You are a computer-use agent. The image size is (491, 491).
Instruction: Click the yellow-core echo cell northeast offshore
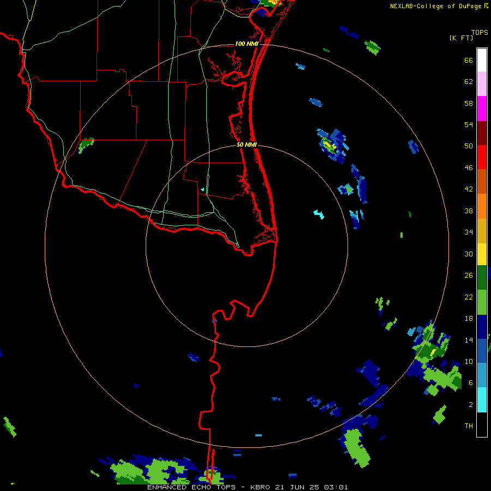pos(332,146)
